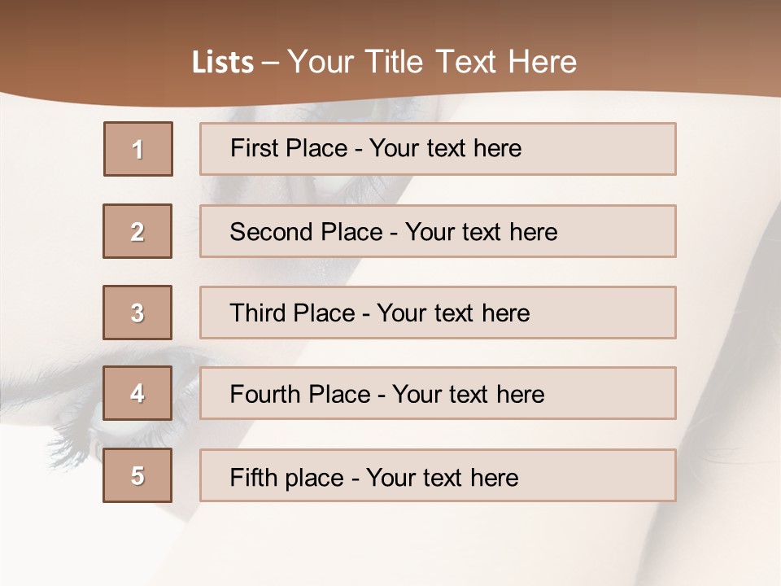Screen dimensions: 781x586
Task: Click the bold word 'Lists' in title
Action: 223,63
